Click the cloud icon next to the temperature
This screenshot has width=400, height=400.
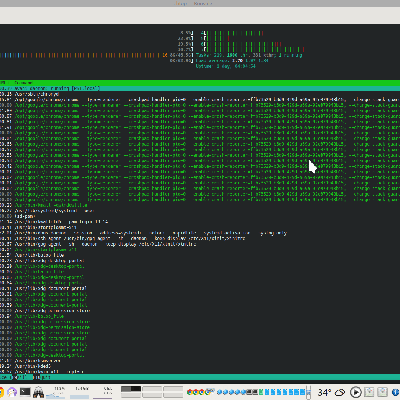(x=340, y=392)
